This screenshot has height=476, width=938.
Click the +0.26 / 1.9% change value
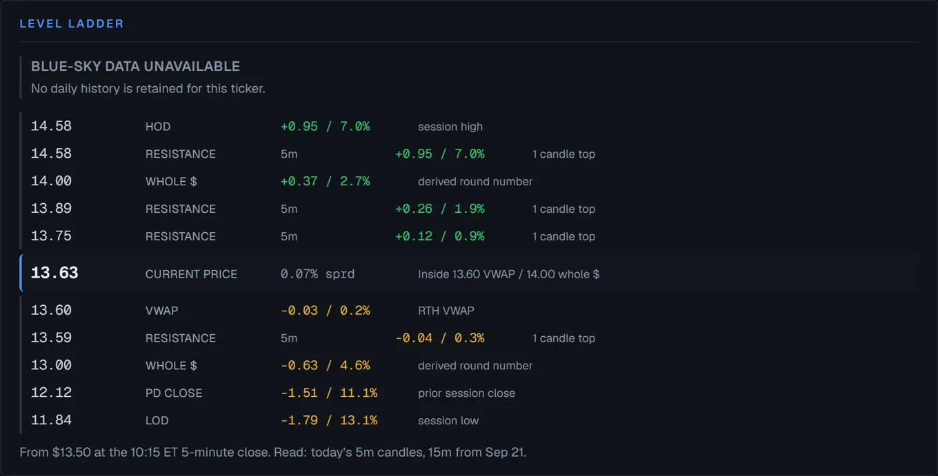(440, 209)
